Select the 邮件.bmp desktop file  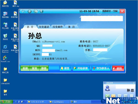tap(16, 4)
